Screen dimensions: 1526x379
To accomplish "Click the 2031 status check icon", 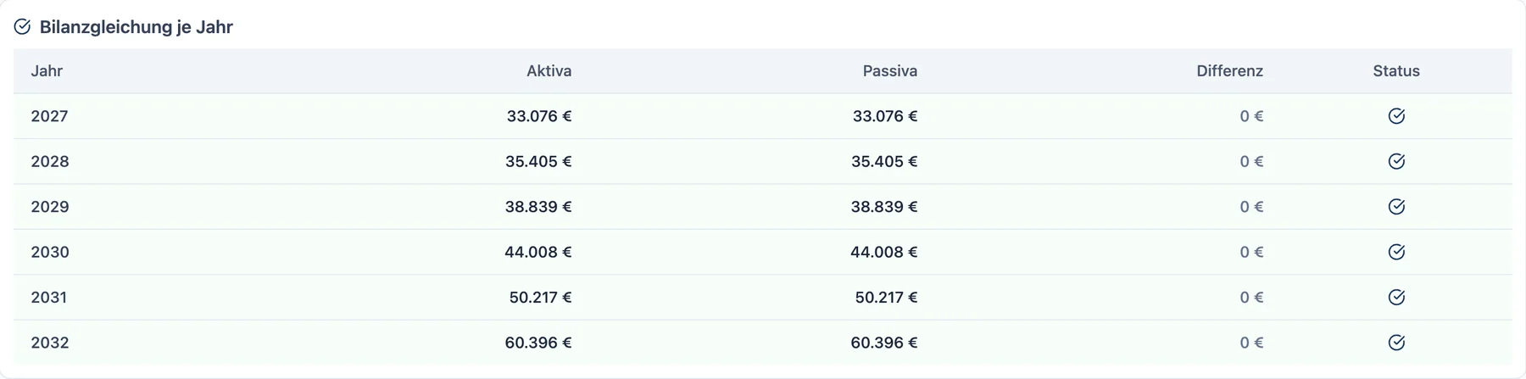I will [1396, 298].
